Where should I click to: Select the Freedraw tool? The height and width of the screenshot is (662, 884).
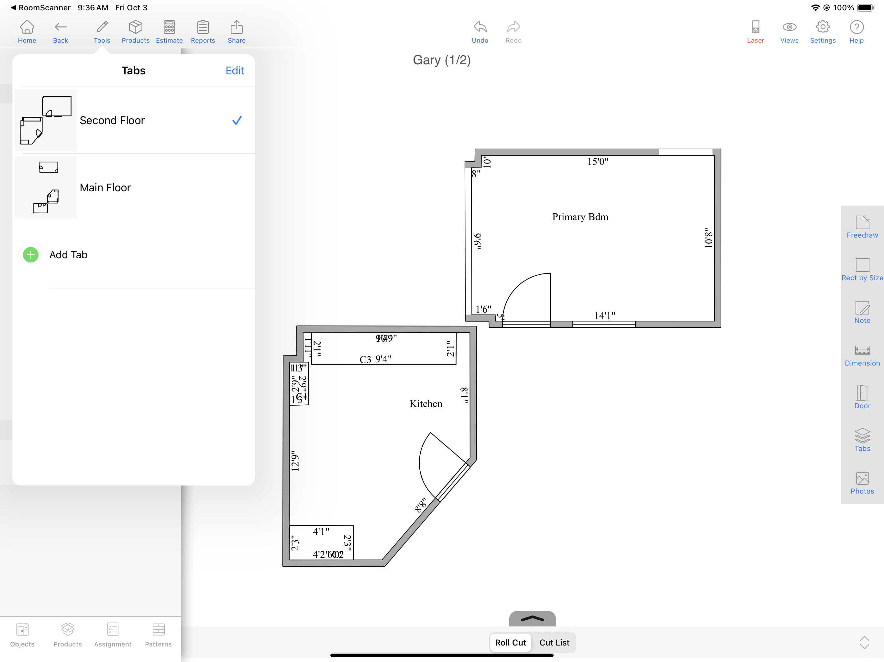[862, 227]
